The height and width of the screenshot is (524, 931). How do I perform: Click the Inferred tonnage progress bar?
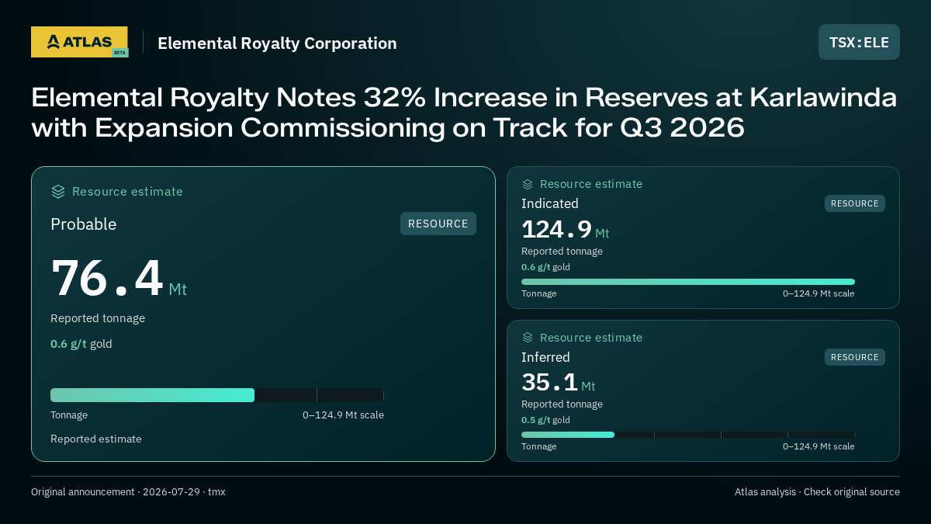tap(688, 435)
